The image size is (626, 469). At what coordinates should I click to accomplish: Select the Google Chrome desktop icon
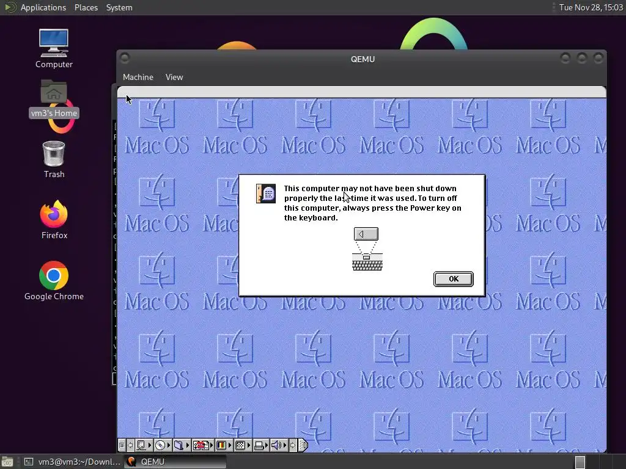coord(54,281)
